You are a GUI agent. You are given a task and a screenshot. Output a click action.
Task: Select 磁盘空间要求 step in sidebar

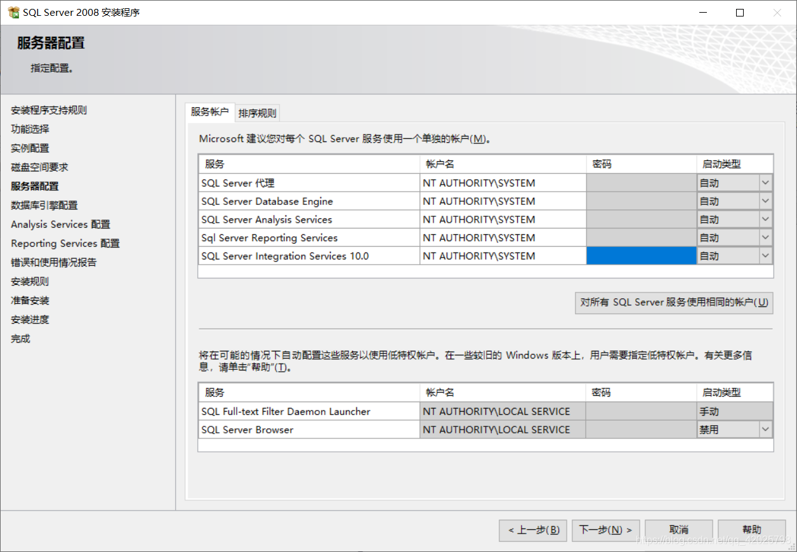coord(39,168)
